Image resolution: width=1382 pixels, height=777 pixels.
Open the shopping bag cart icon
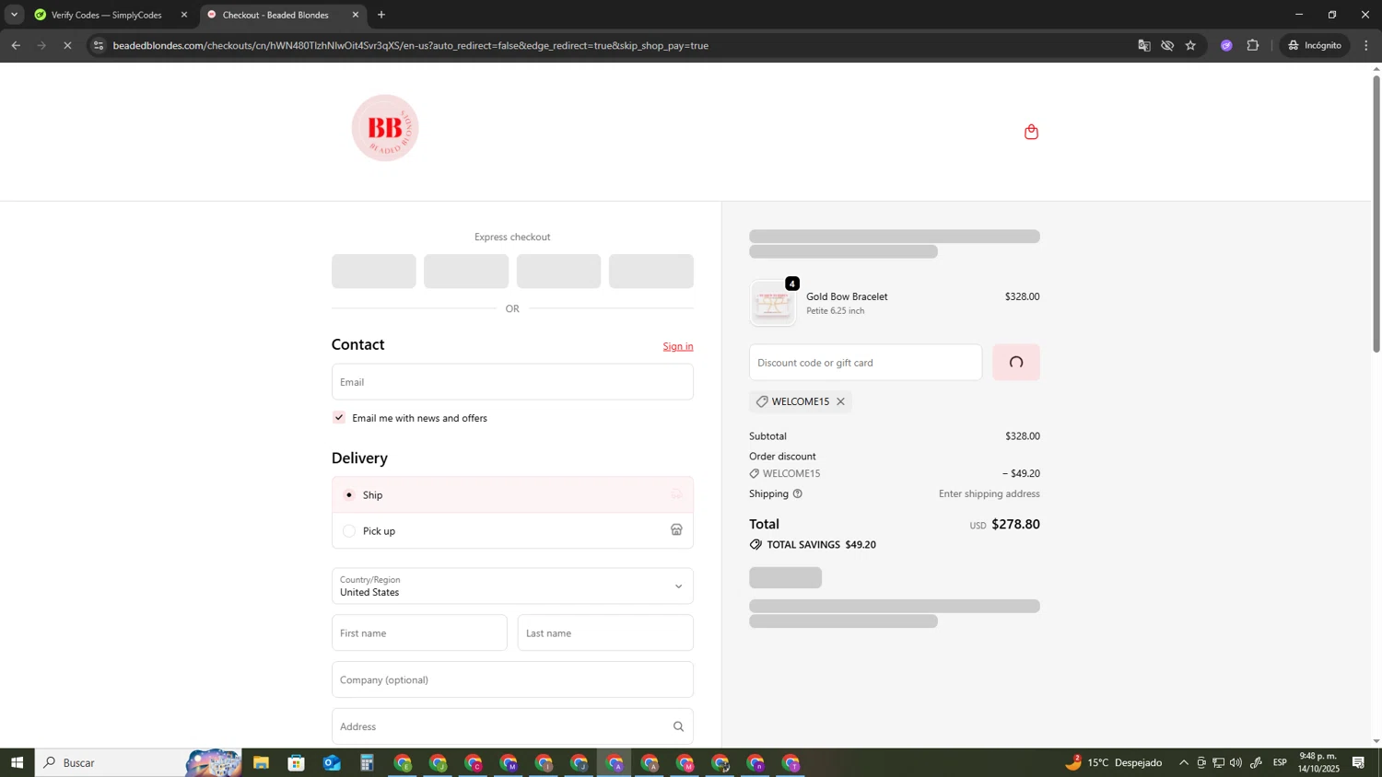coord(1031,132)
